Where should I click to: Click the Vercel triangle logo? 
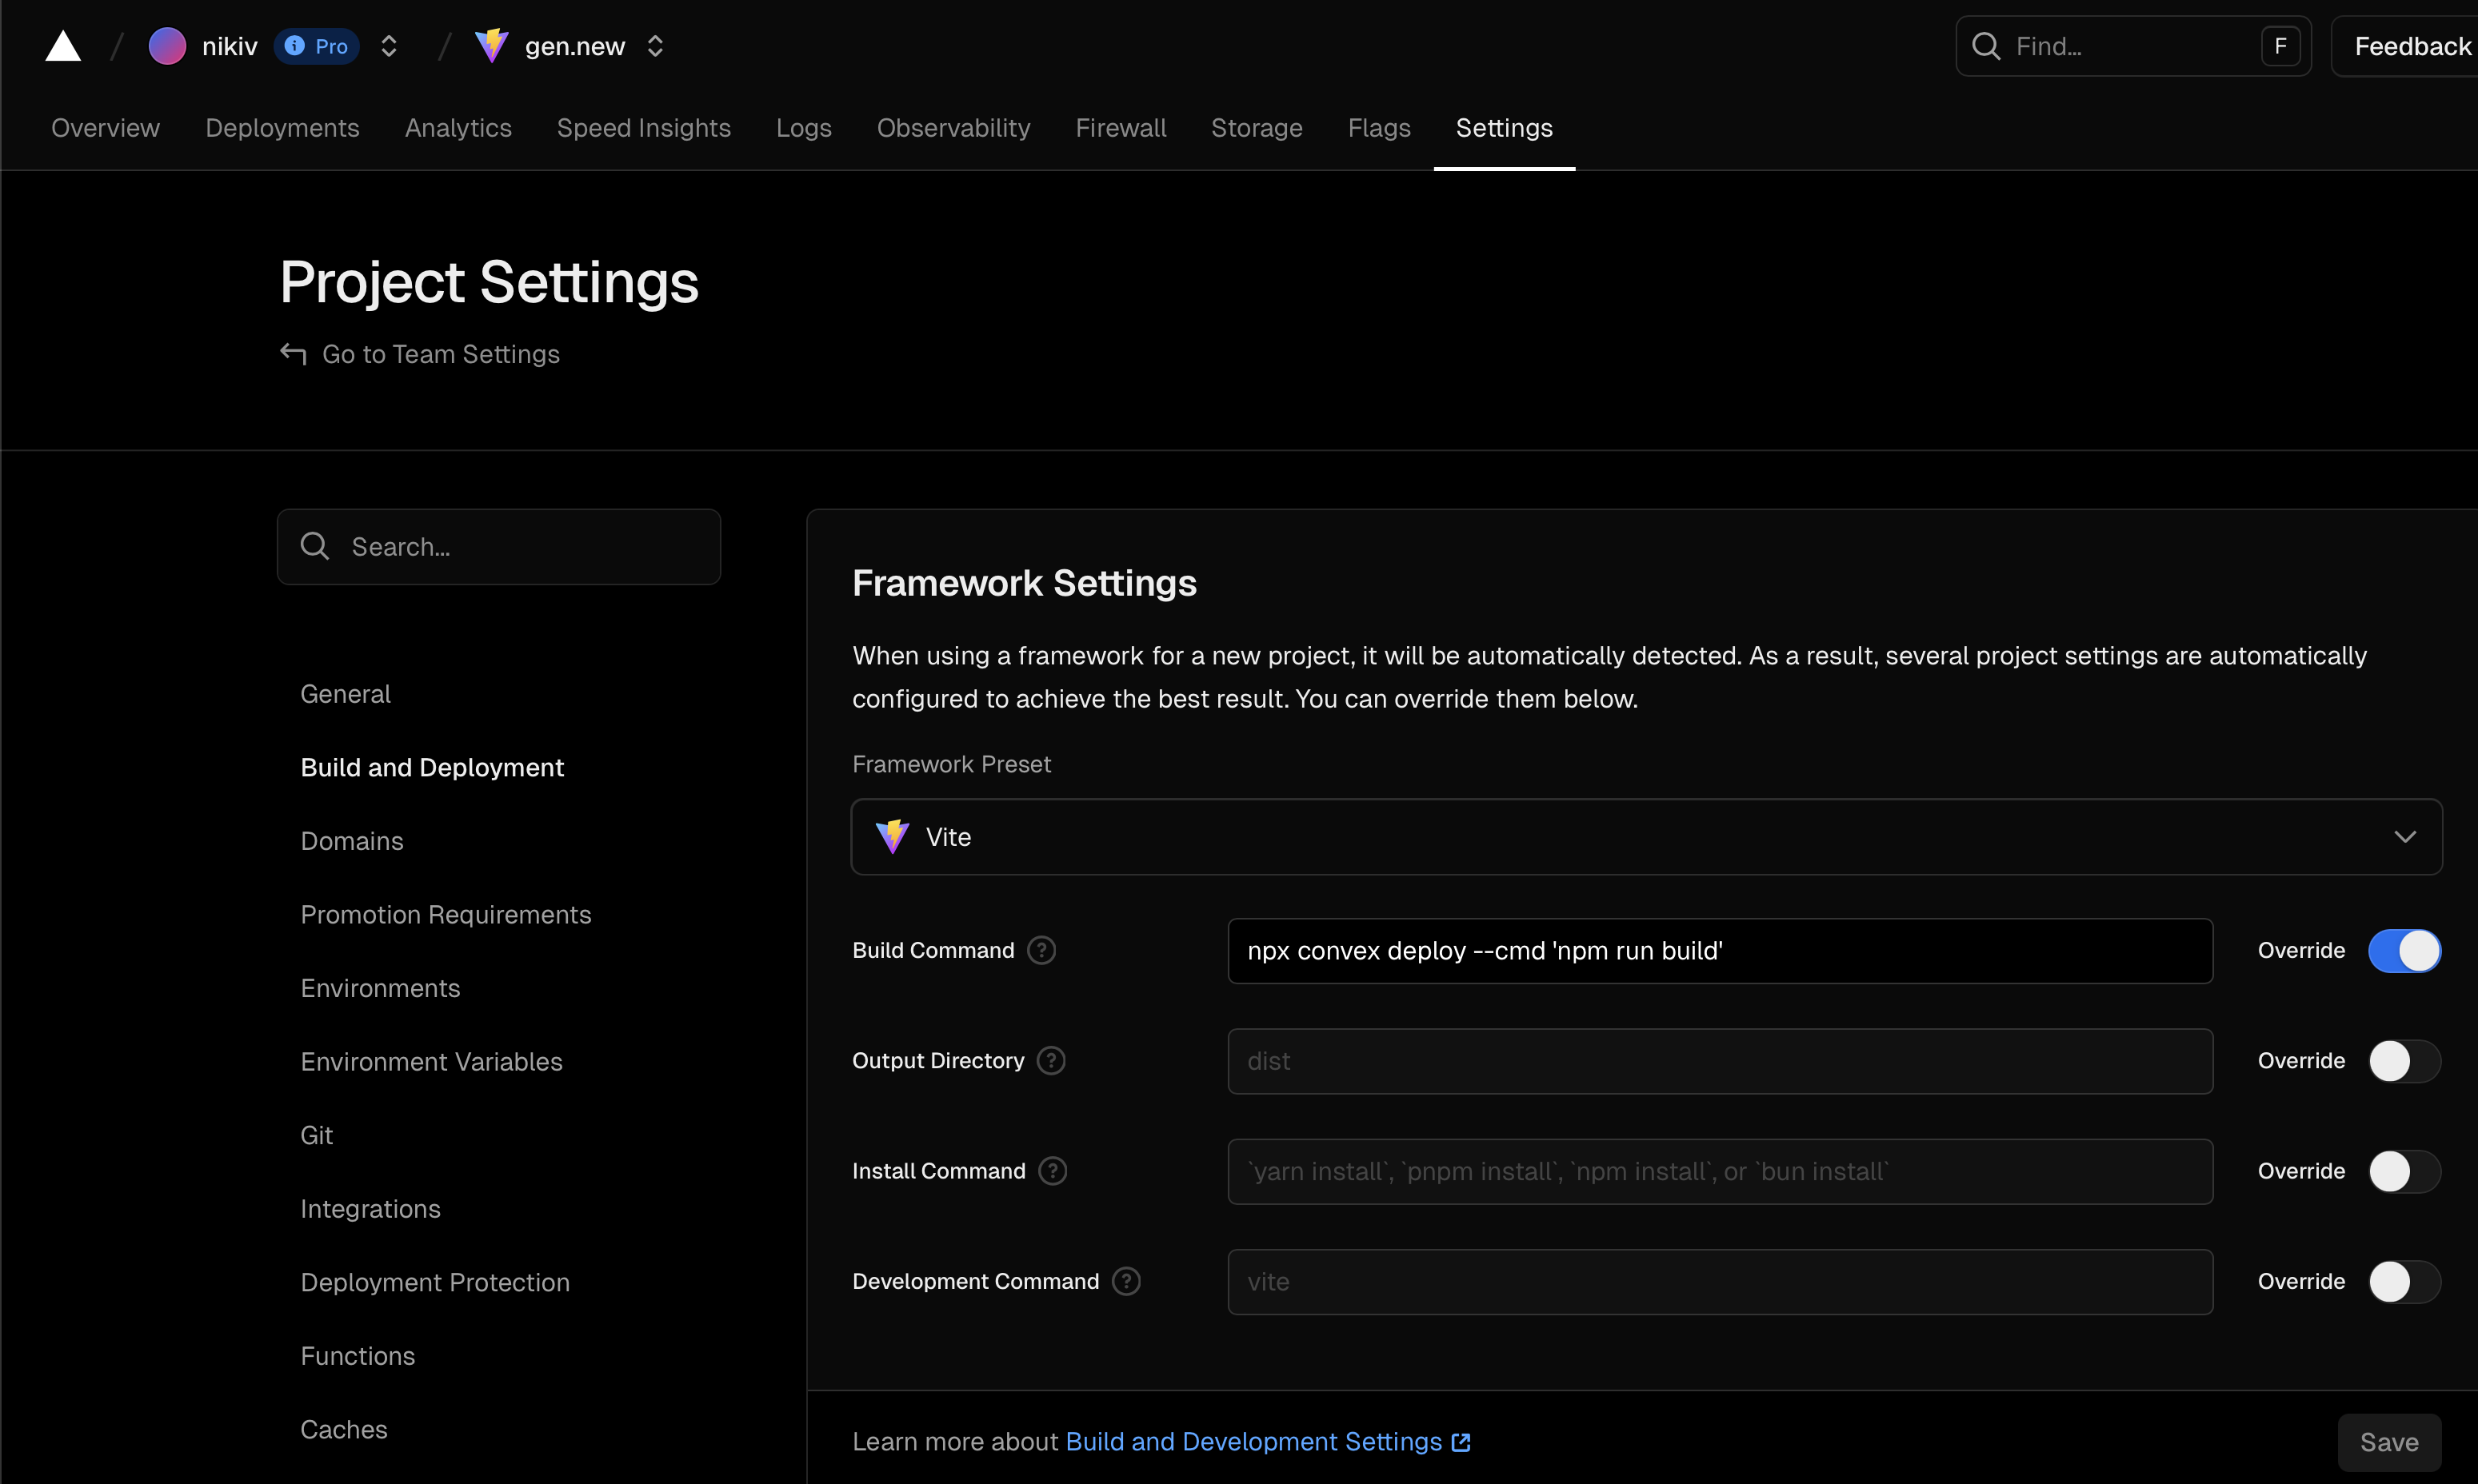[x=63, y=46]
